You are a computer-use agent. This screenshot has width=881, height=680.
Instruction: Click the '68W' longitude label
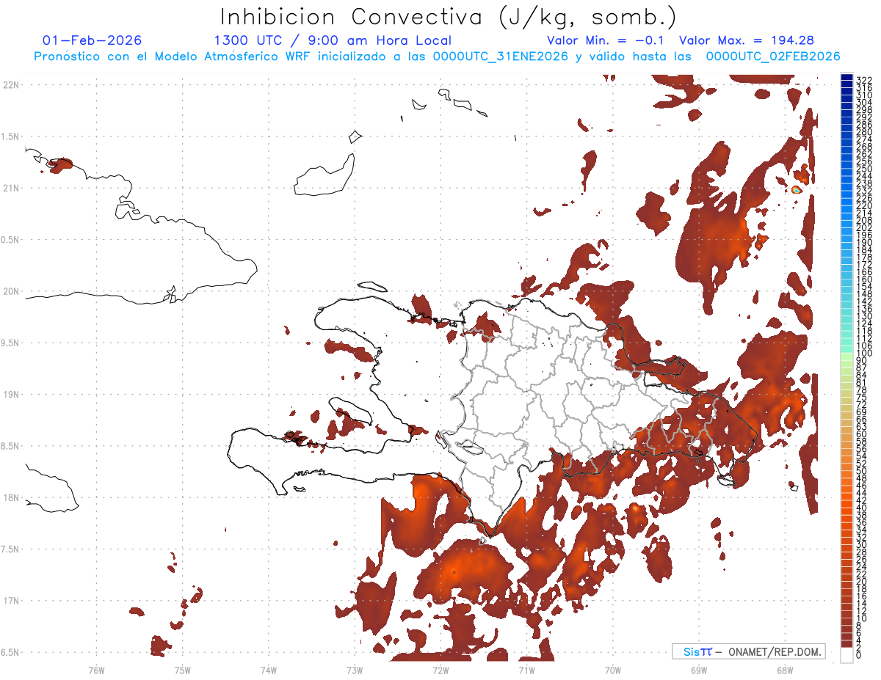tap(785, 670)
